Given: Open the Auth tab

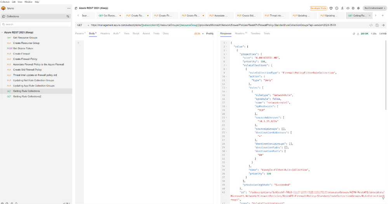Looking at the screenshot, I should (x=117, y=33).
